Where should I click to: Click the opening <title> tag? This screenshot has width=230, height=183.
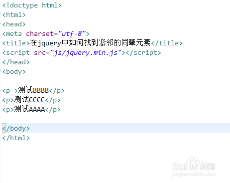16,43
